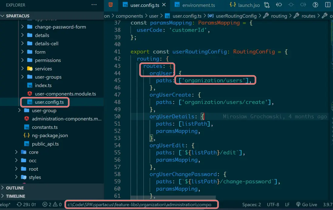Viewport: 333px width, 210px height.
Task: Change indentation via Spaces: 2
Action: (251, 205)
